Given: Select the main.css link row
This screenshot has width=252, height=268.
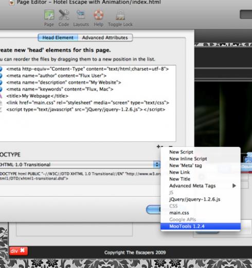Looking at the screenshot, I should (x=87, y=103).
